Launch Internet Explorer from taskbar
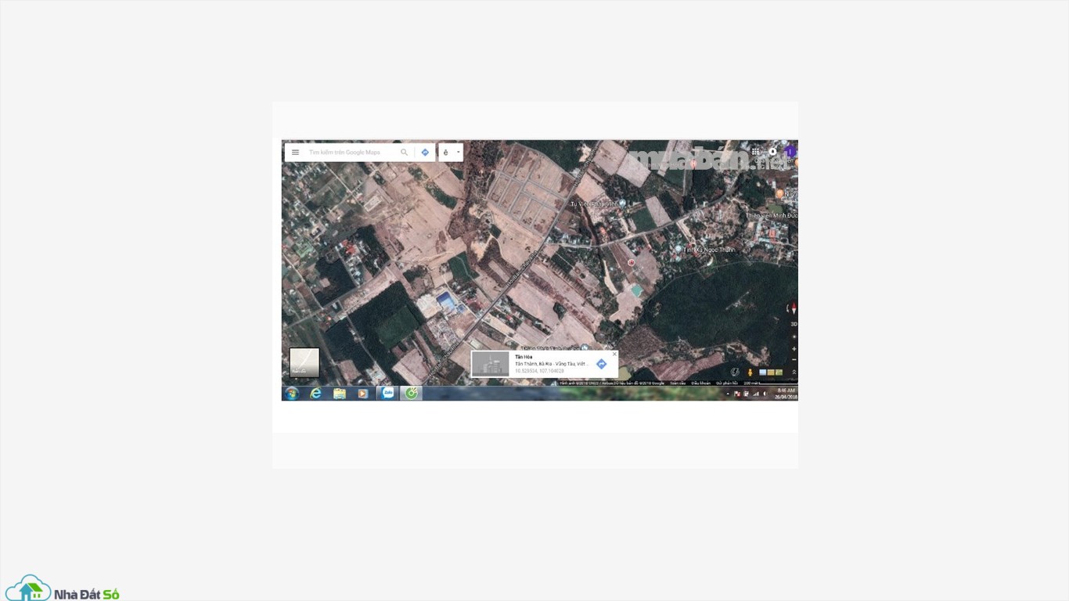1069x601 pixels. 316,394
